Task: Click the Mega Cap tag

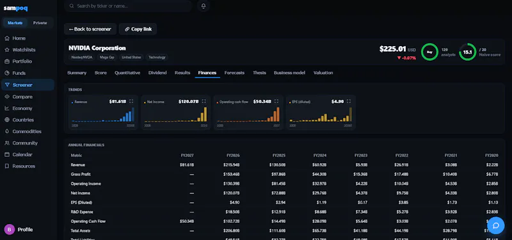Action: tap(107, 57)
